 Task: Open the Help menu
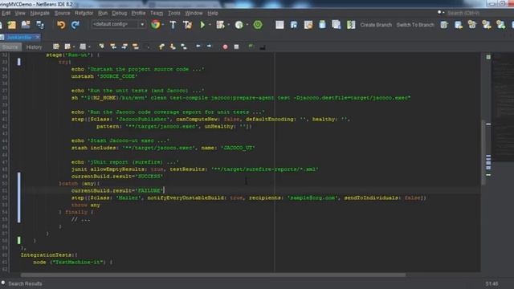tap(213, 13)
